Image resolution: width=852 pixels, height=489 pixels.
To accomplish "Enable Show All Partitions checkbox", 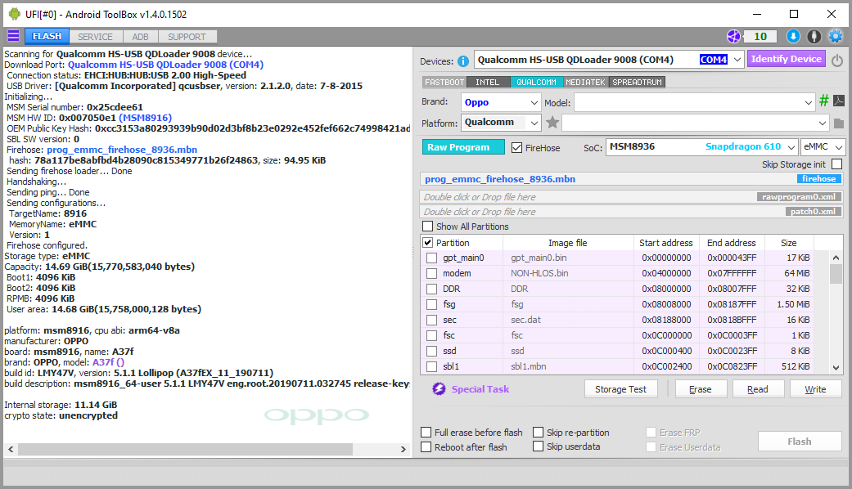I will [x=427, y=227].
